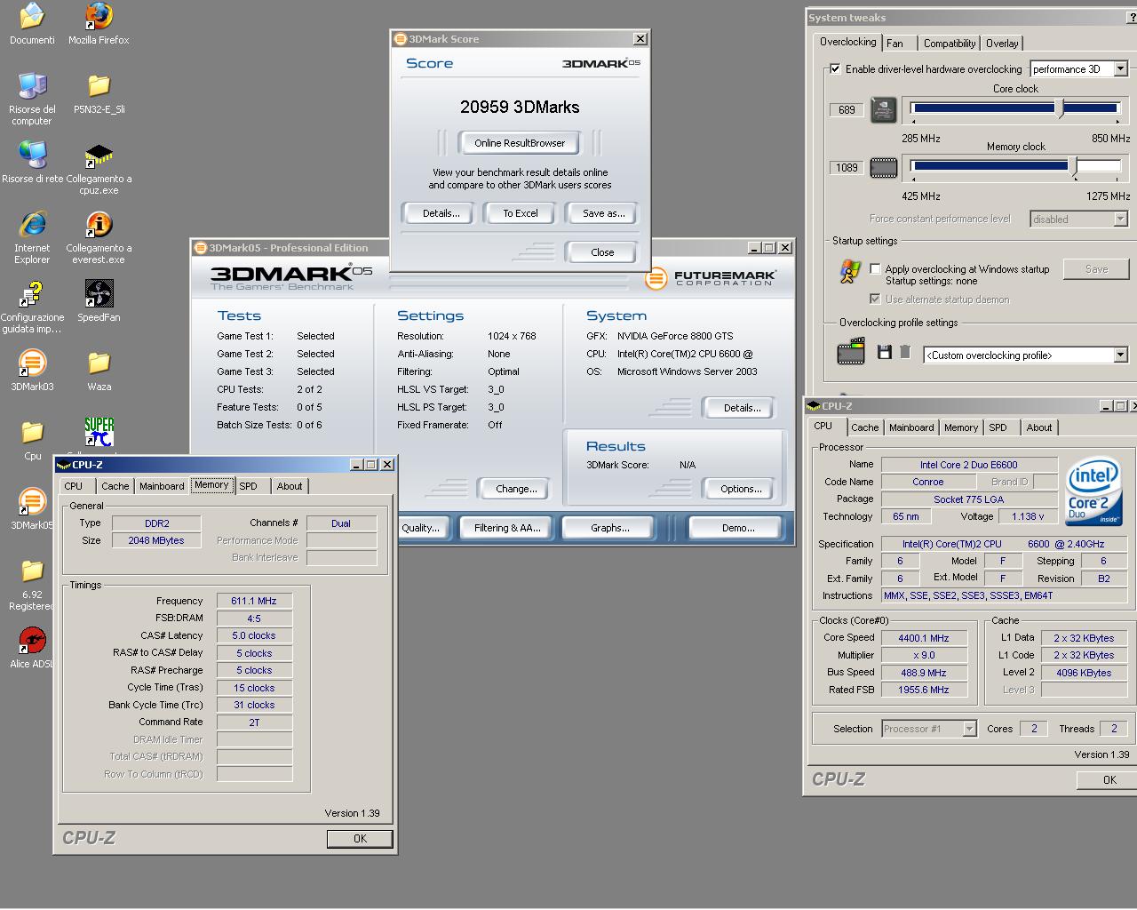Screen dimensions: 1137x910
Task: Switch to the Compatibility tab
Action: point(950,43)
